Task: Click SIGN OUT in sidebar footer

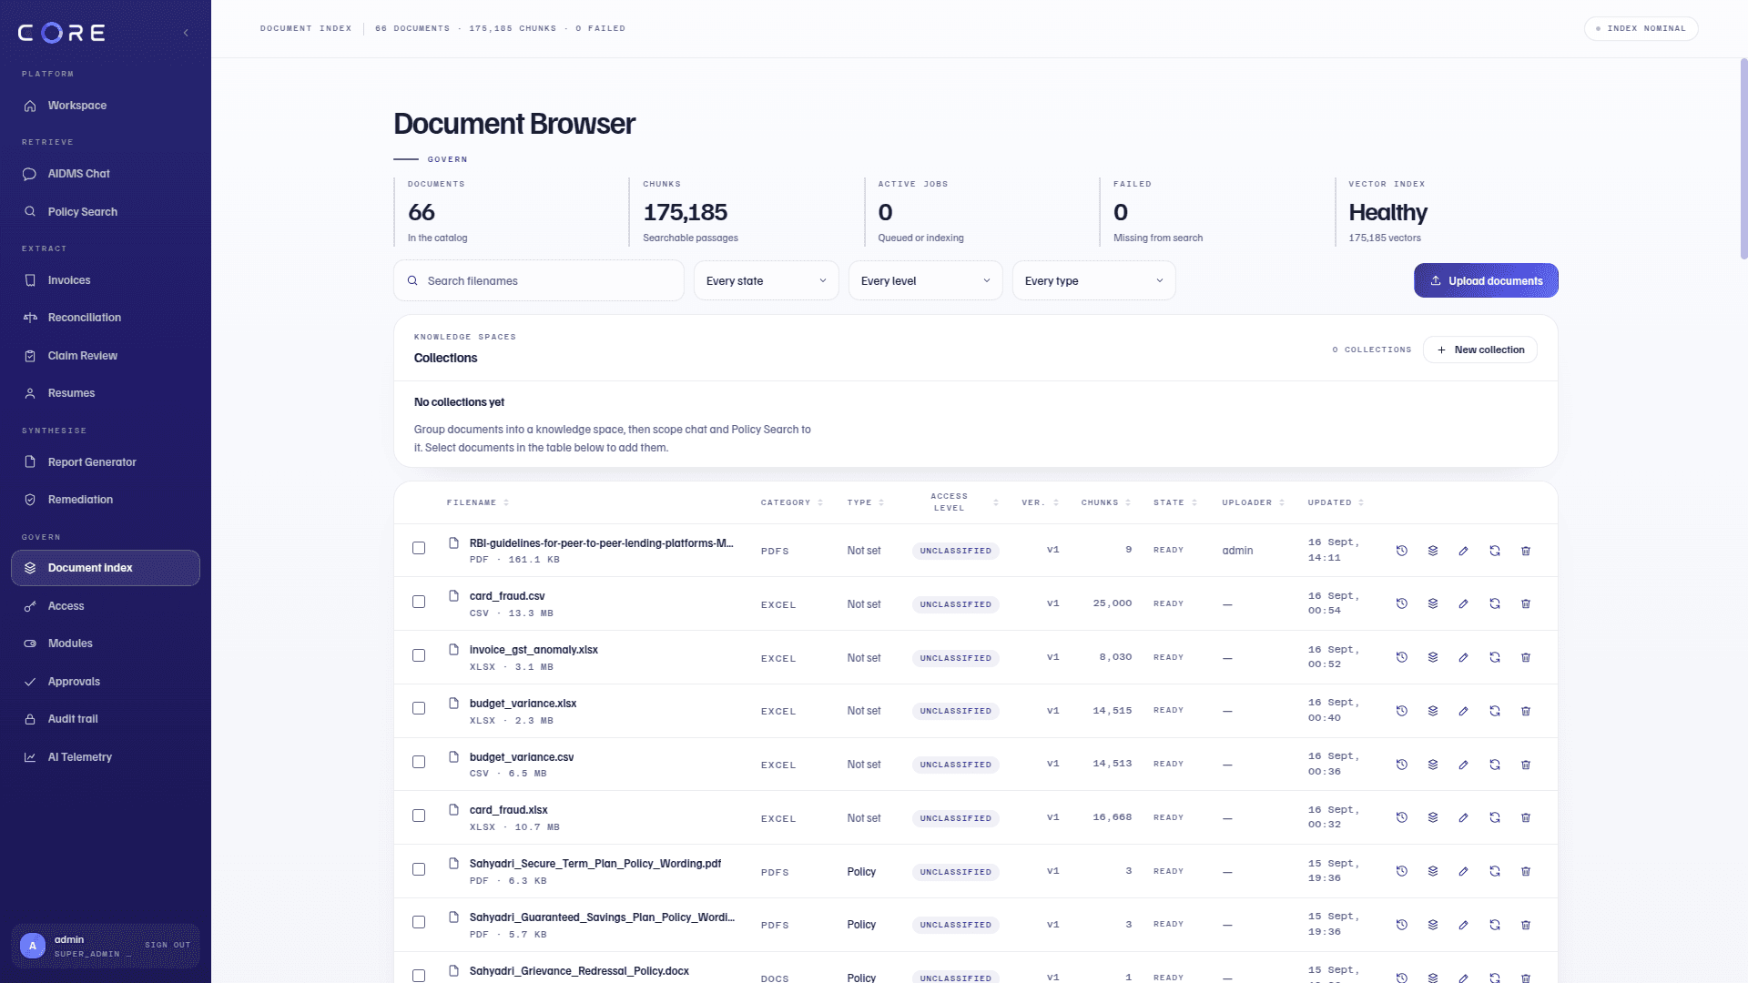Action: click(x=168, y=945)
